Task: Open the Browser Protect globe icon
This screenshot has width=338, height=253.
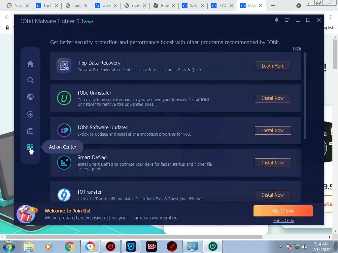Action: [30, 97]
